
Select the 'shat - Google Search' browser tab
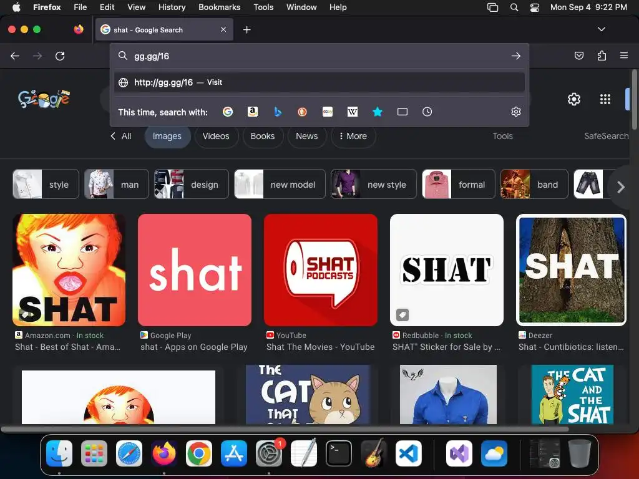pos(164,30)
